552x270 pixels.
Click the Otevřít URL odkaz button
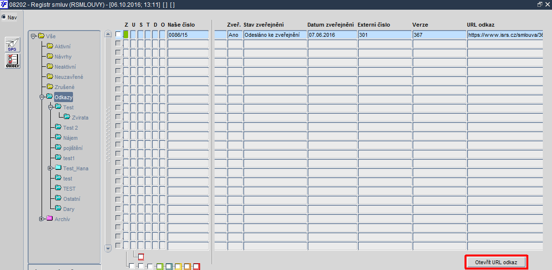[x=496, y=262]
